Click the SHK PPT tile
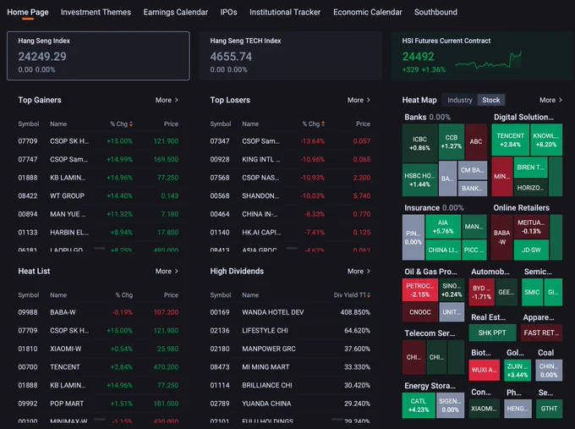The image size is (575, 429). tap(492, 333)
